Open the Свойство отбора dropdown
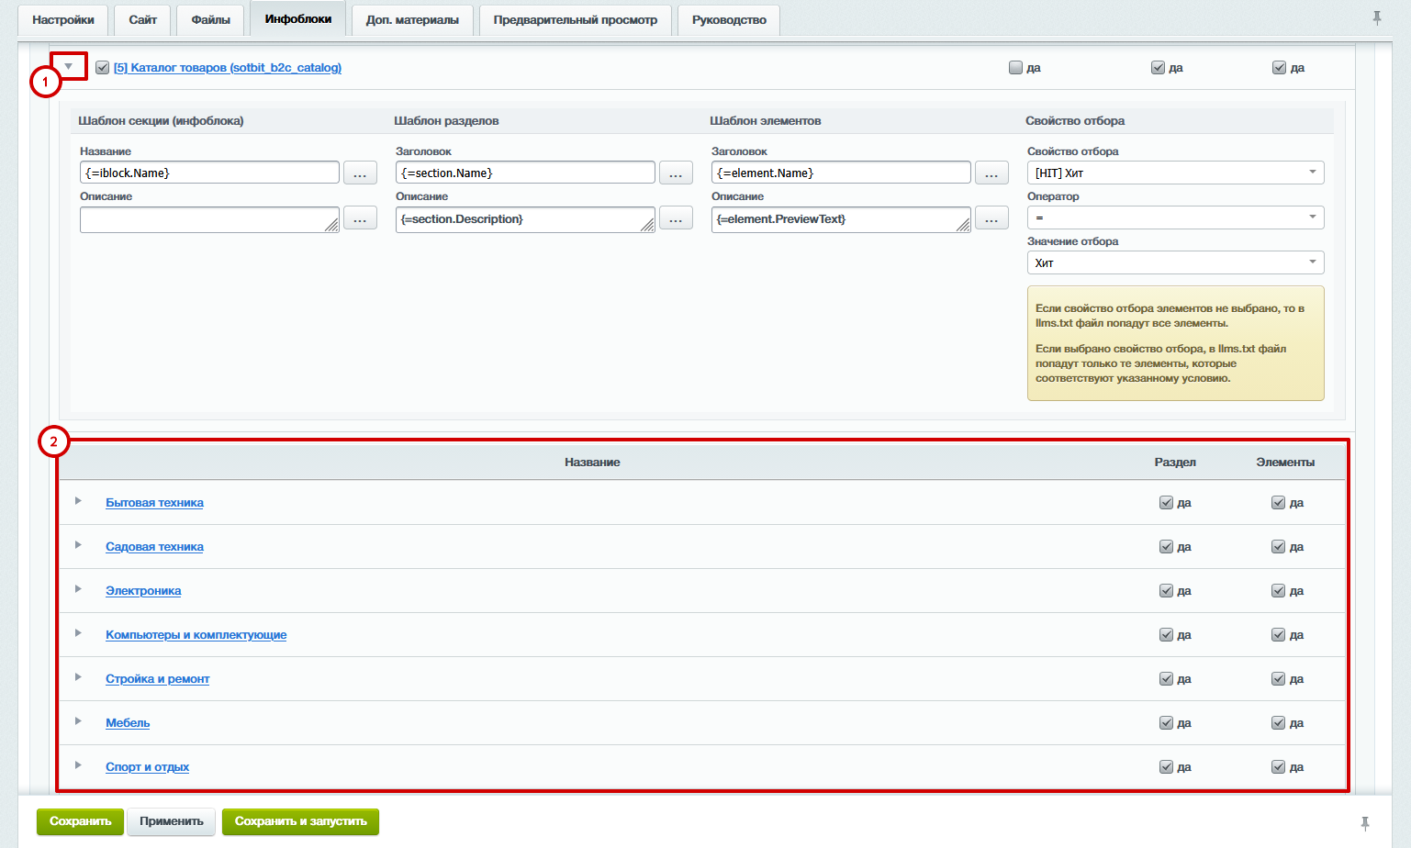1411x848 pixels. click(1175, 173)
